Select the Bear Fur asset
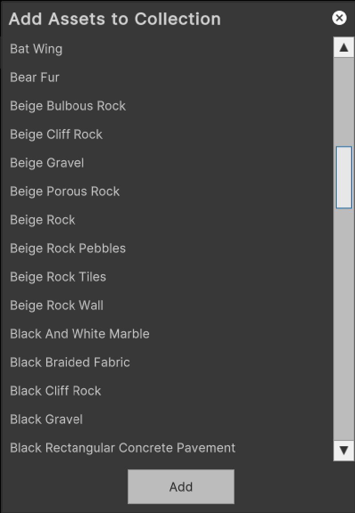The height and width of the screenshot is (513, 355). click(x=34, y=77)
